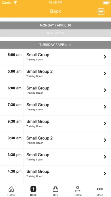Select the 9:30 am Small Group 2 class
Image resolution: width=111 pixels, height=197 pixels.
pyautogui.click(x=55, y=140)
